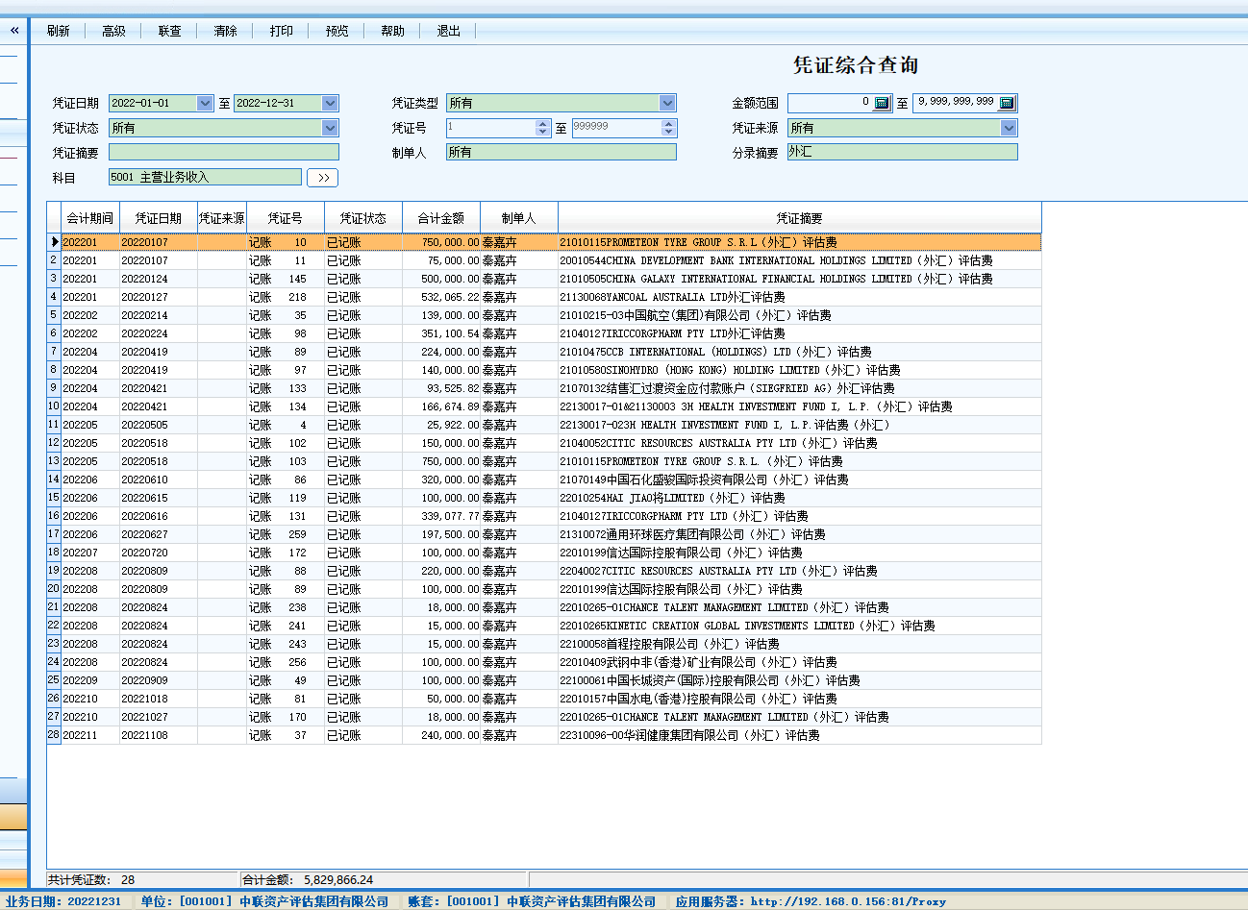Decrease the ending voucher number spinner
This screenshot has height=910, width=1248.
(669, 132)
